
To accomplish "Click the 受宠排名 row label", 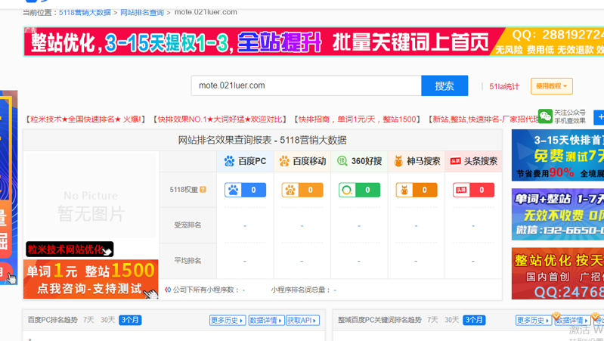I will pyautogui.click(x=187, y=225).
